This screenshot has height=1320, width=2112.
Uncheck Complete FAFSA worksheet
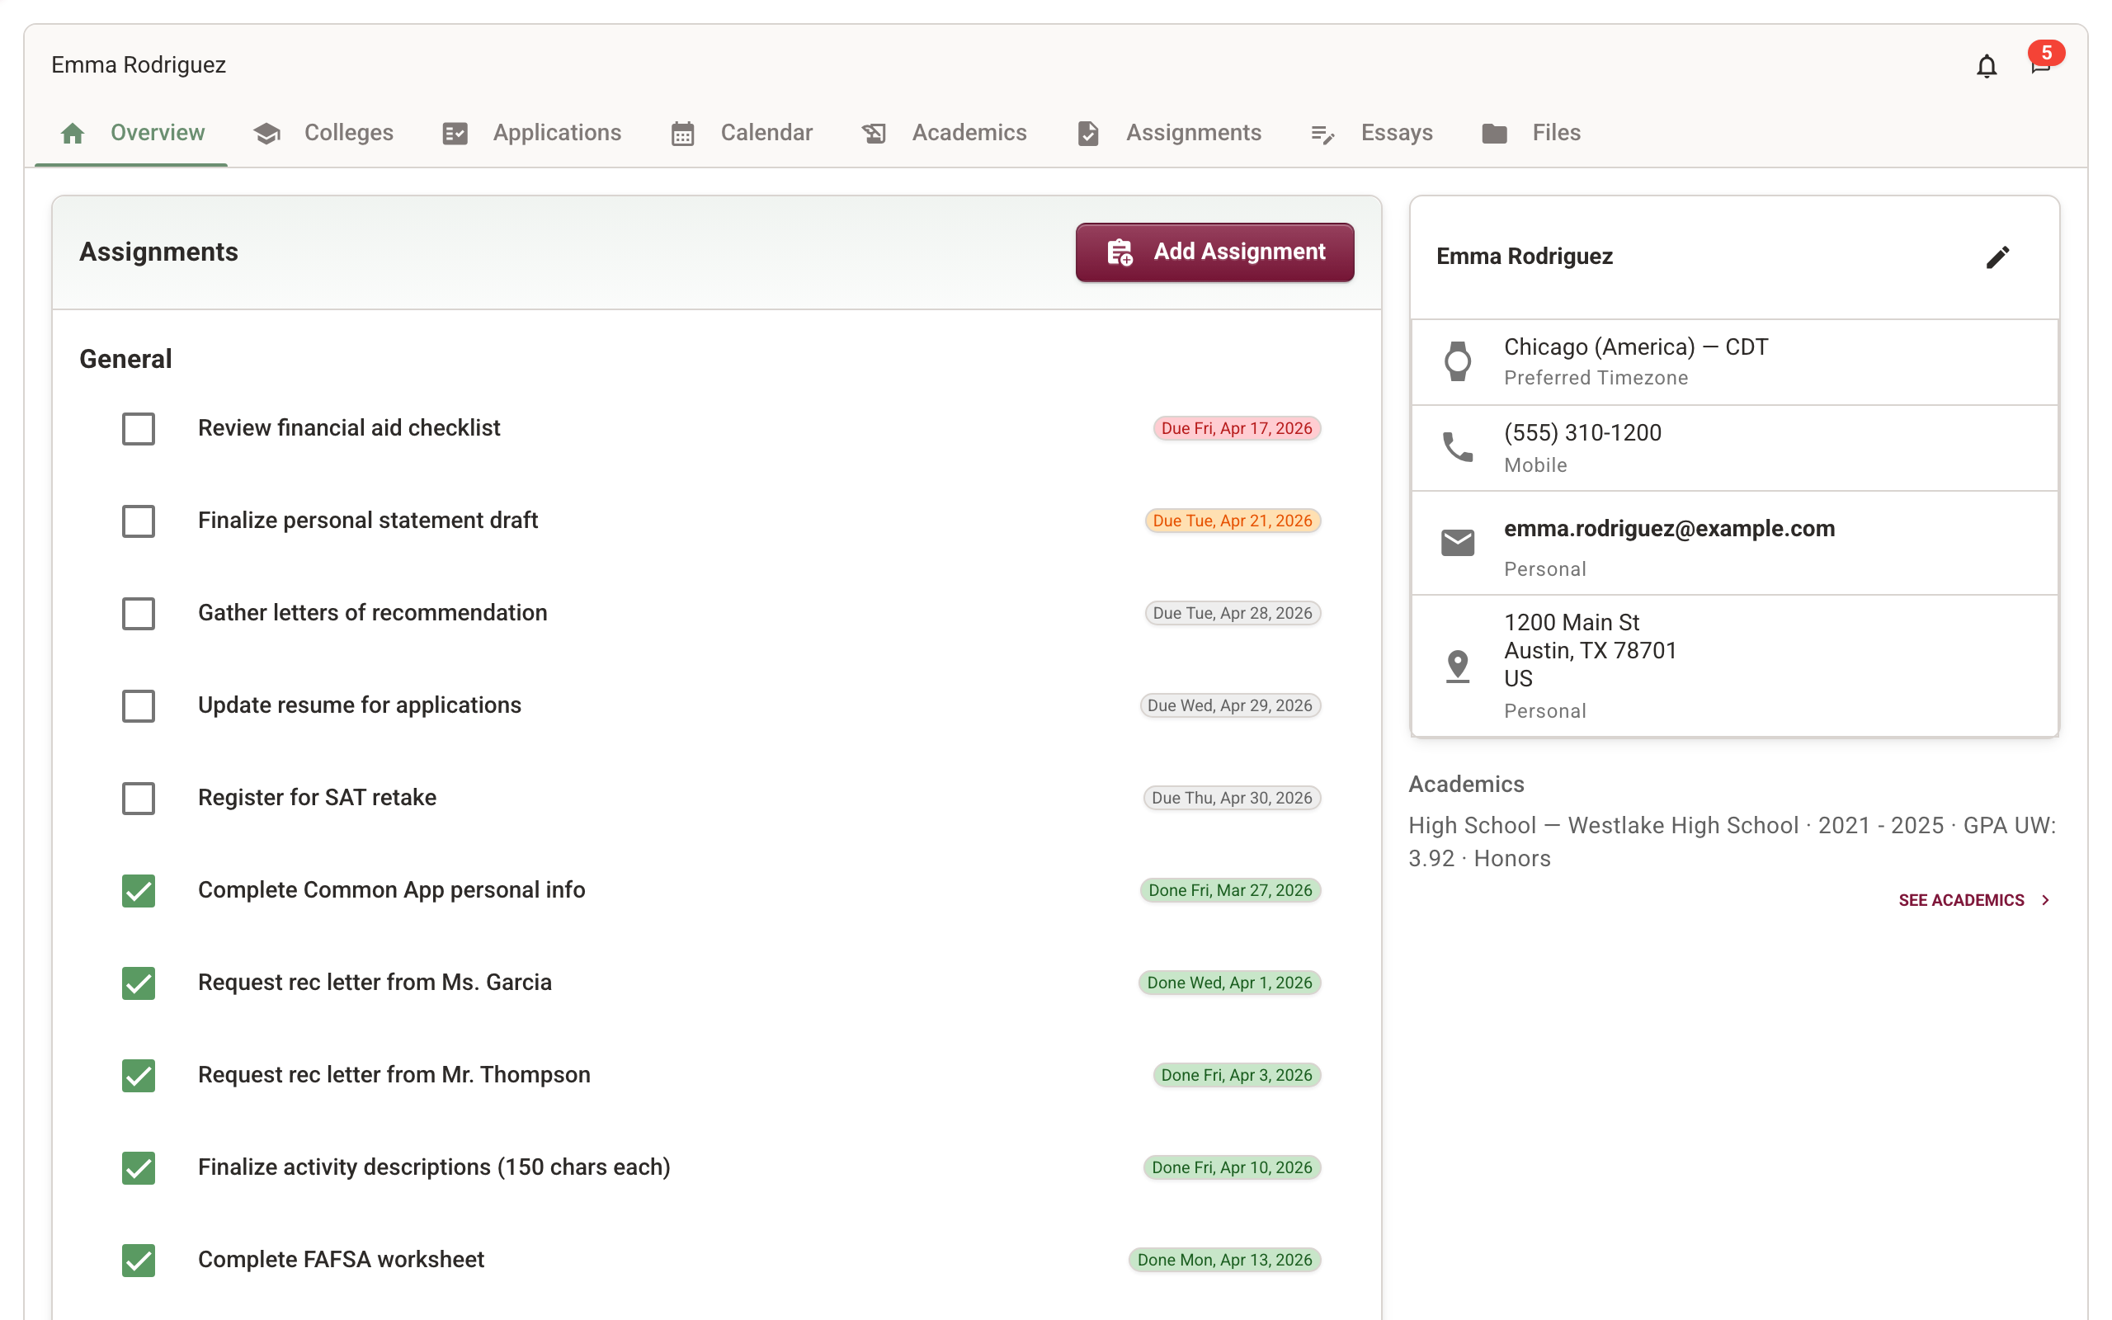tap(138, 1260)
